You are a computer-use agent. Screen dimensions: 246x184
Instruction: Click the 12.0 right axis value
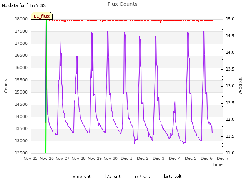click(x=230, y=120)
